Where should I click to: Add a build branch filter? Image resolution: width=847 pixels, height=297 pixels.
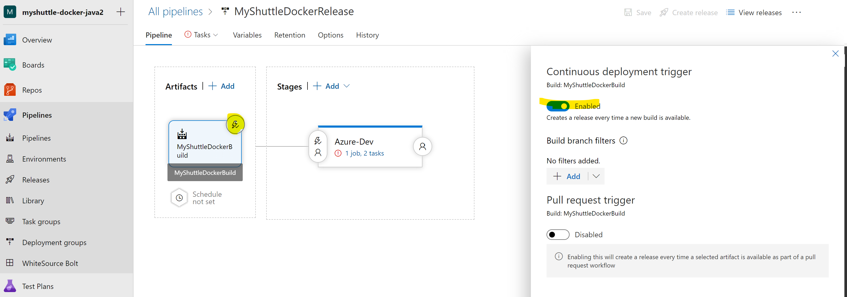(x=567, y=176)
